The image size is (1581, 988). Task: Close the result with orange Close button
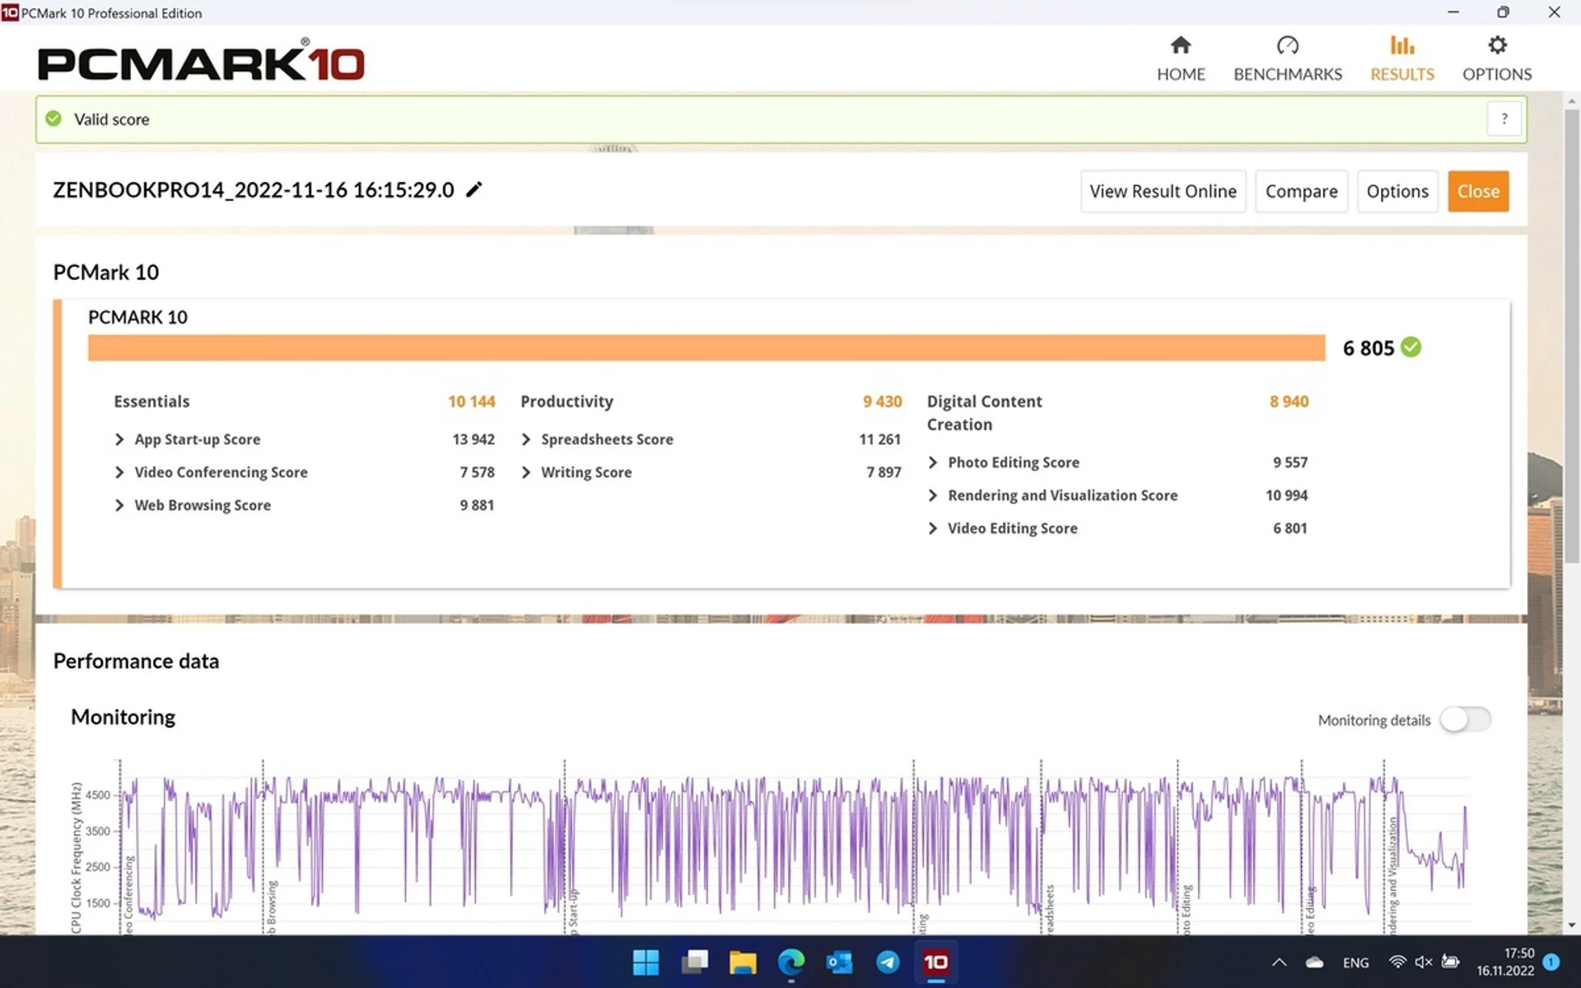[1478, 191]
